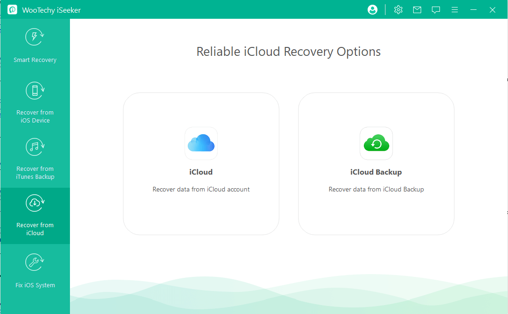Click the WooTechy iSeeker app logo

pos(13,10)
